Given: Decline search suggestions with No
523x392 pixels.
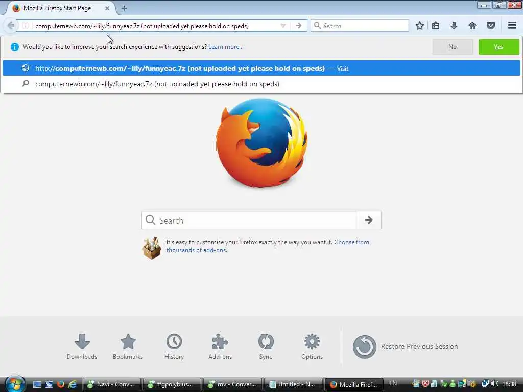Looking at the screenshot, I should (453, 47).
